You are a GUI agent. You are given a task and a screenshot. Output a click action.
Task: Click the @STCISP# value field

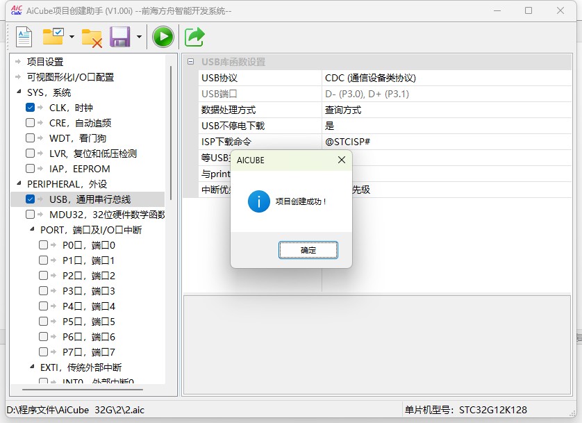coord(447,142)
